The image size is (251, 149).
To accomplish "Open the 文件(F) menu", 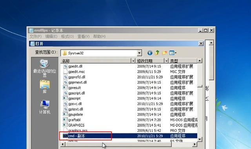I will 36,36.
